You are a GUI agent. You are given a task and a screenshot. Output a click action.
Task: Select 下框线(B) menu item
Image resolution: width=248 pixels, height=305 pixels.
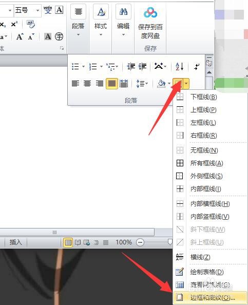tap(210, 97)
